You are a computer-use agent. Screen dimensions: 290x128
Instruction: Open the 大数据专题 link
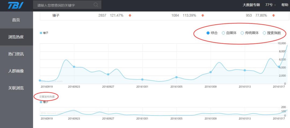coord(251,5)
